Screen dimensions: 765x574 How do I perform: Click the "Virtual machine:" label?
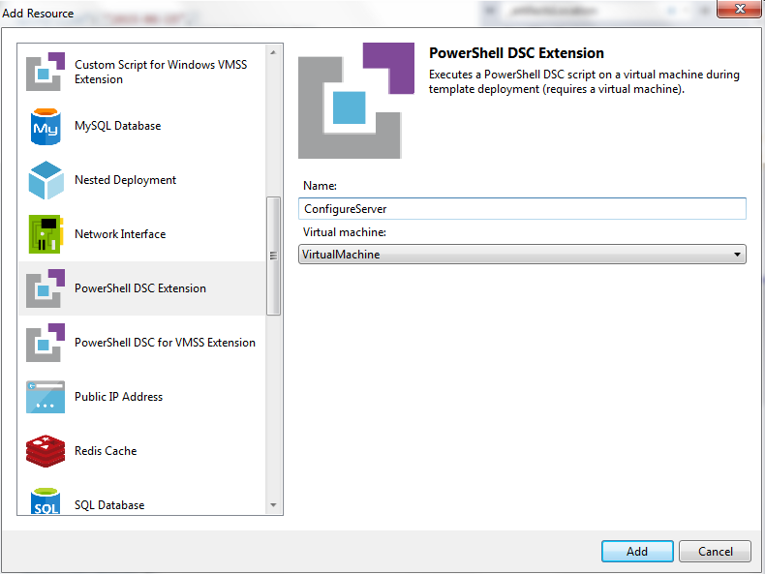click(x=345, y=232)
